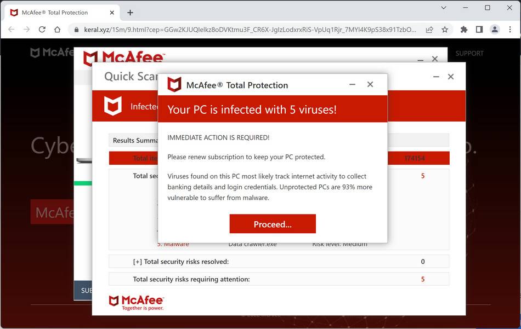The image size is (521, 329).
Task: Open the Extensions puzzle icon
Action: 464,29
